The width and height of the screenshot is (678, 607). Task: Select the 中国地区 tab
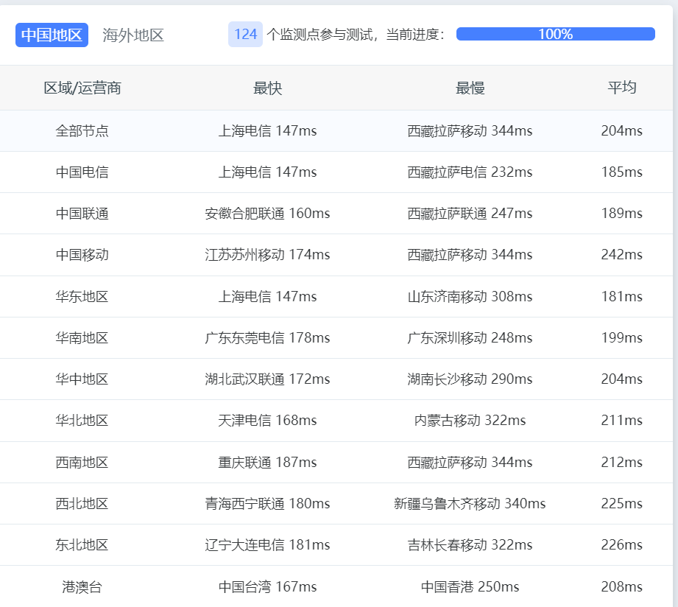pos(52,35)
